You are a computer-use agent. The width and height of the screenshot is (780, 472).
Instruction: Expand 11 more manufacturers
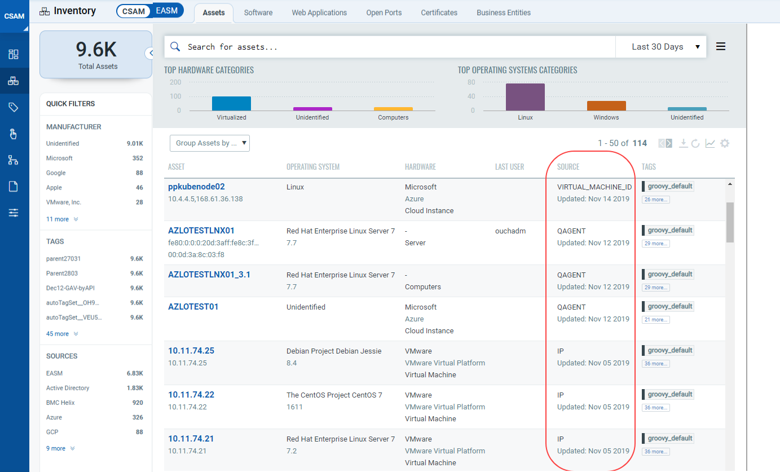[x=62, y=219]
